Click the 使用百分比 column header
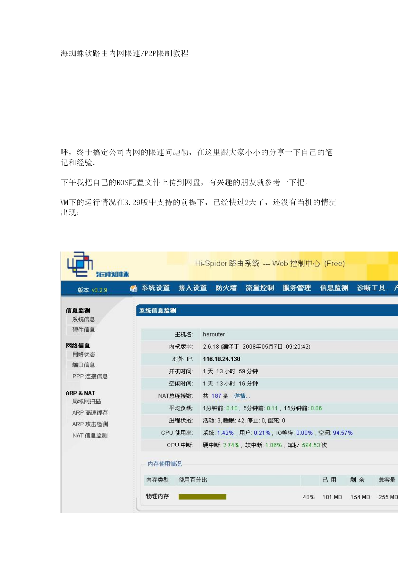Image resolution: width=398 pixels, height=562 pixels. pos(193,480)
